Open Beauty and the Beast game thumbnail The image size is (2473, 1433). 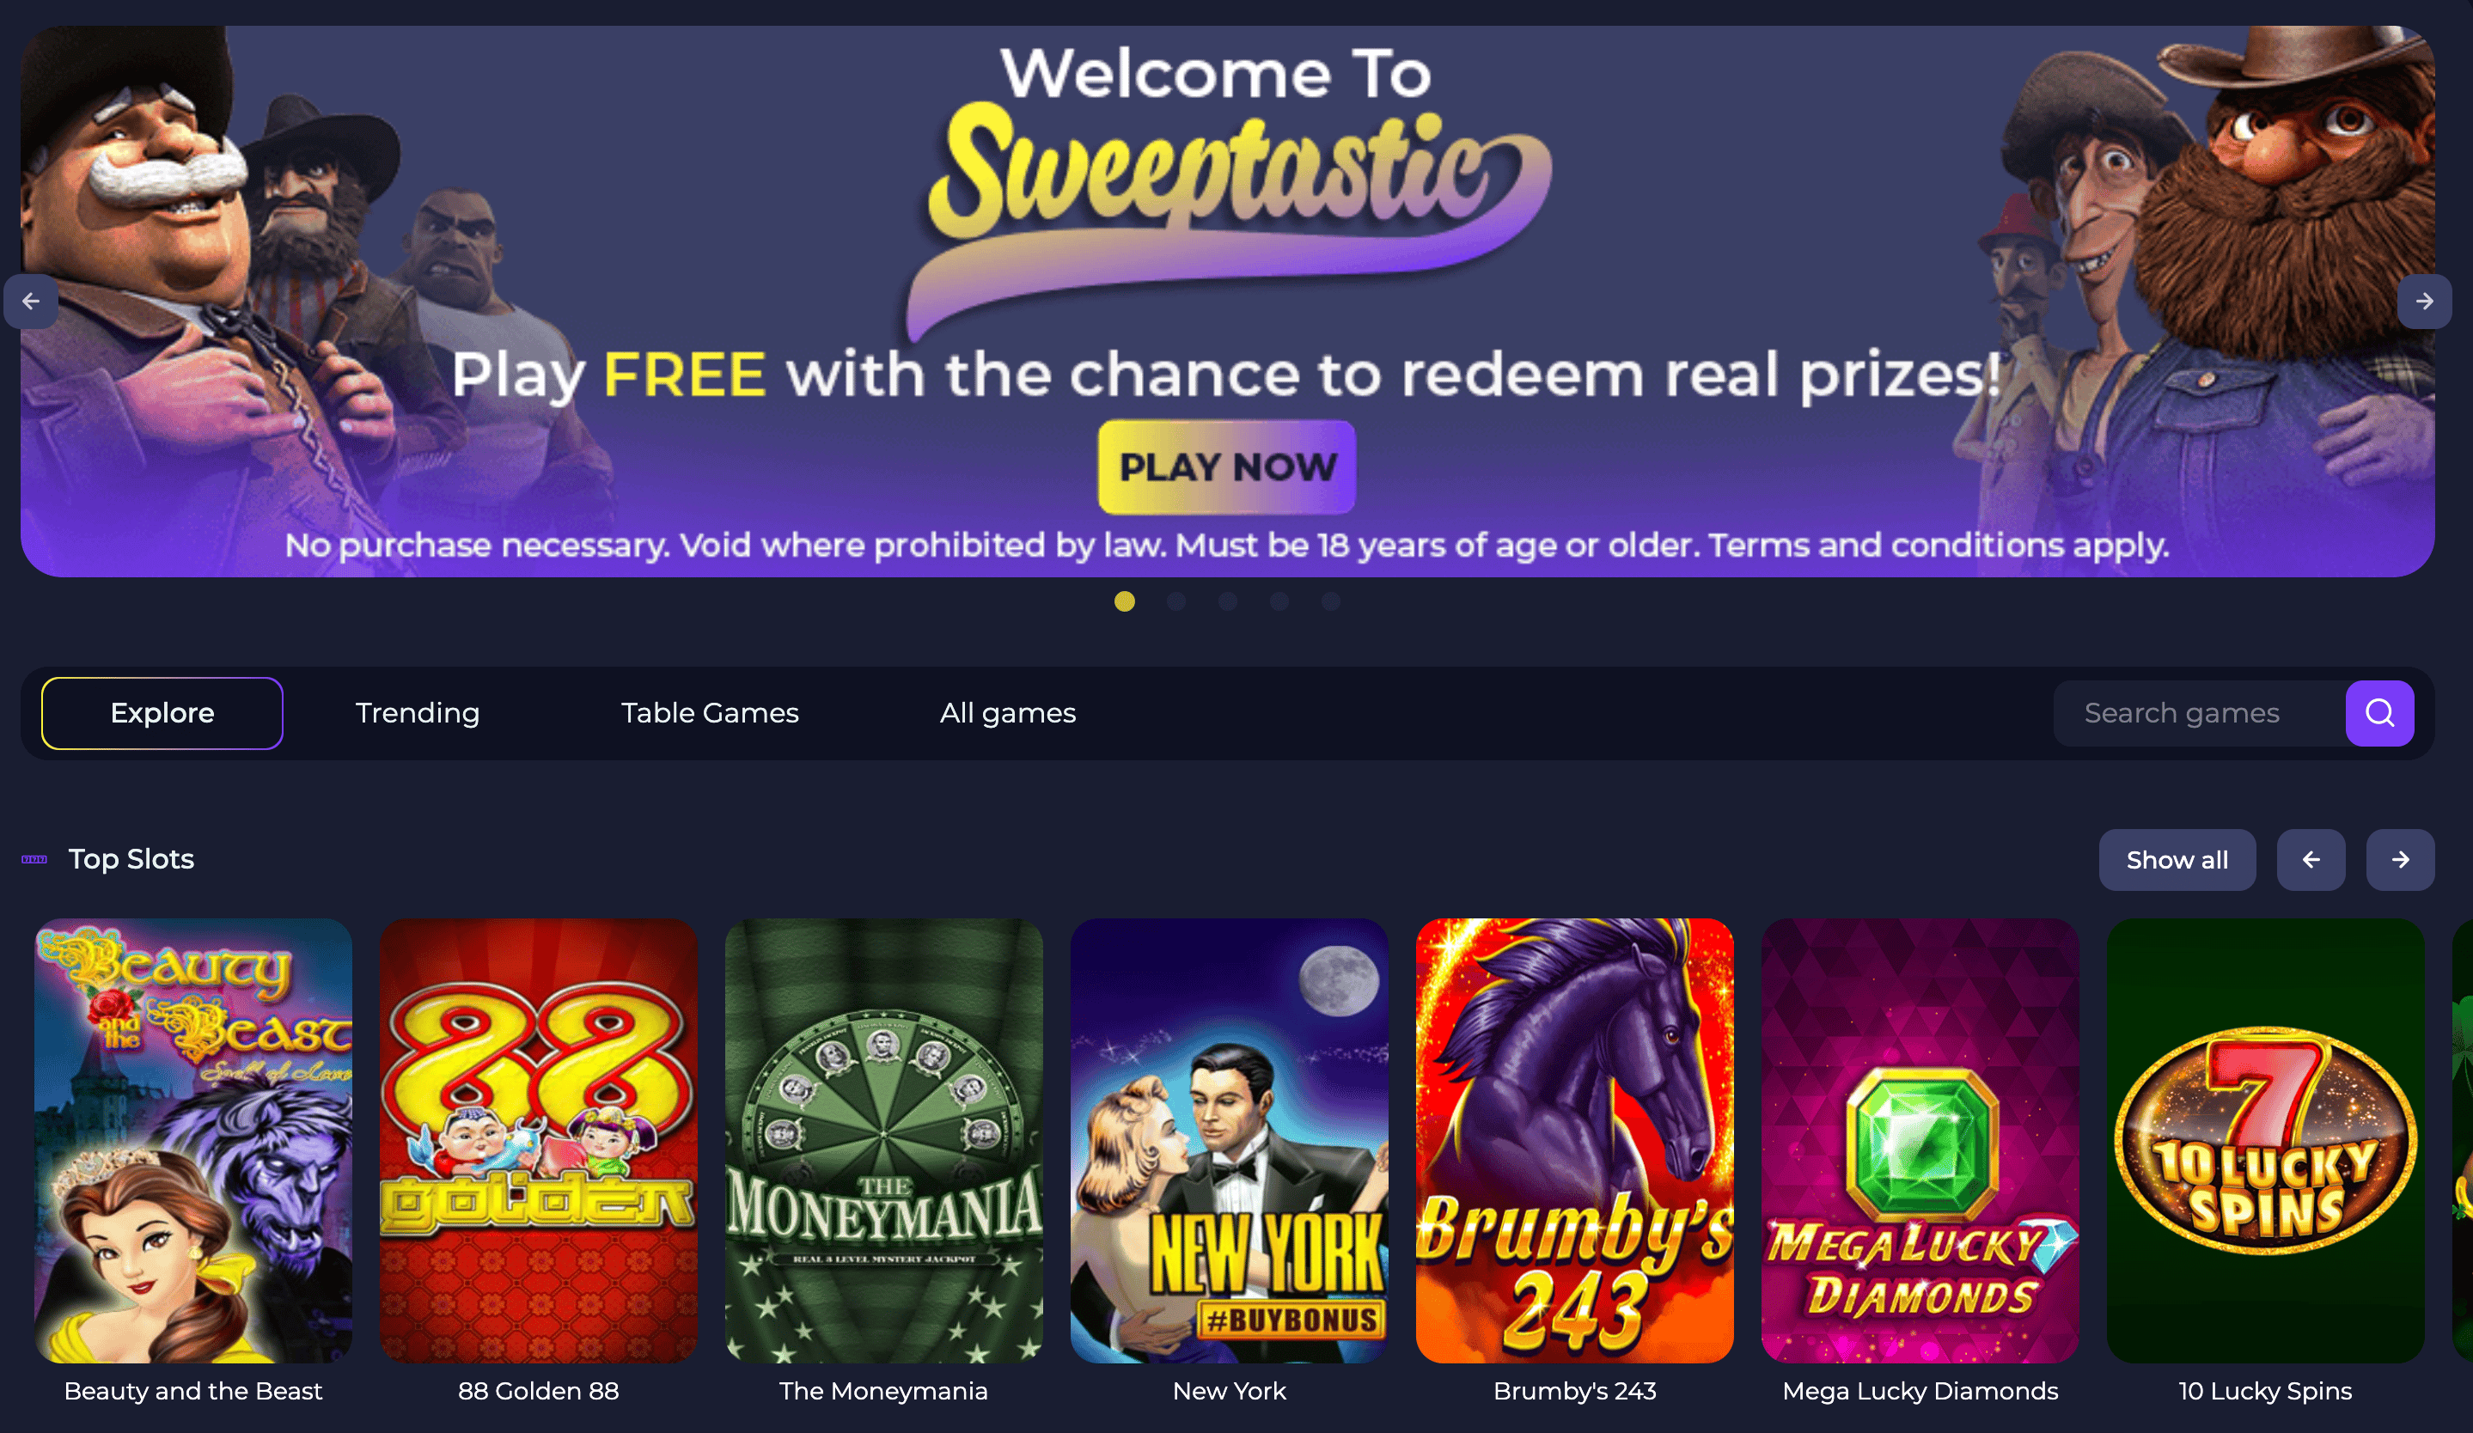point(193,1140)
